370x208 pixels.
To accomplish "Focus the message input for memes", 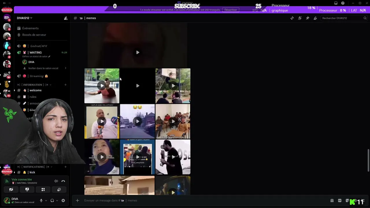I will [x=202, y=200].
